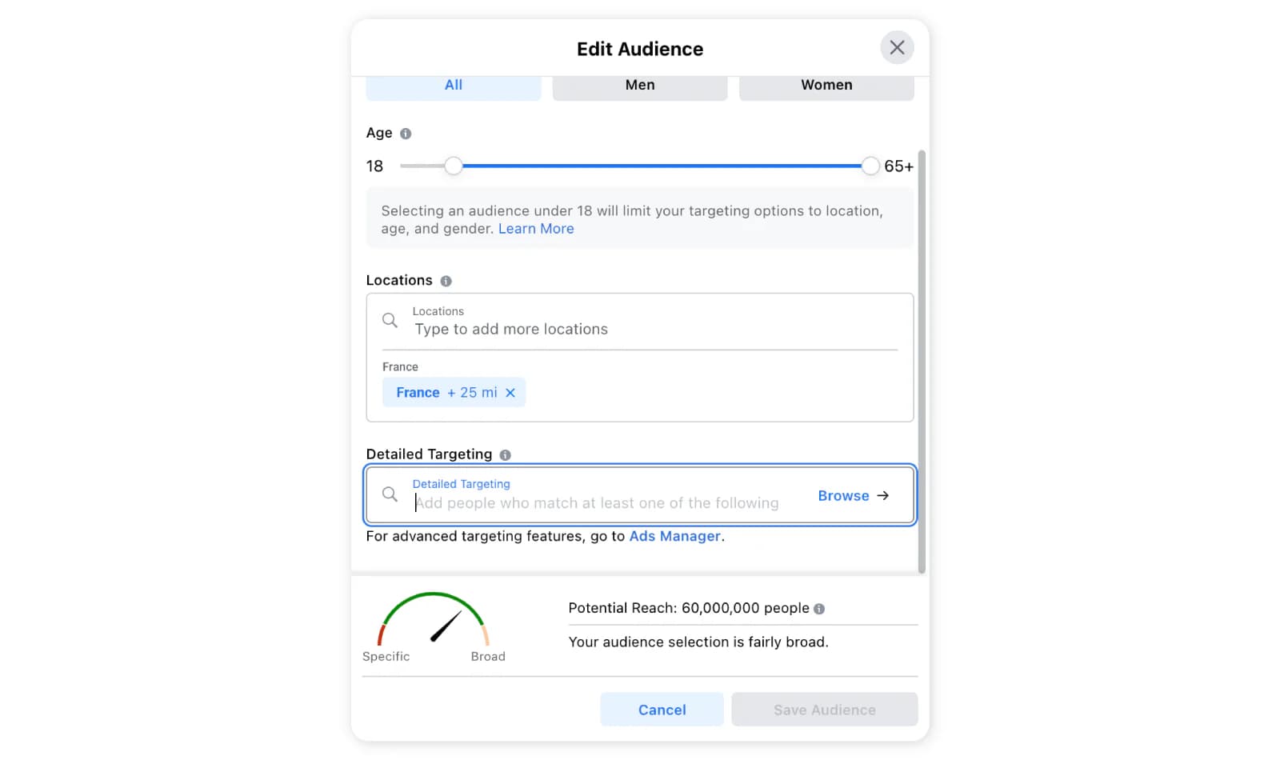Click the 65+ age value label

898,166
